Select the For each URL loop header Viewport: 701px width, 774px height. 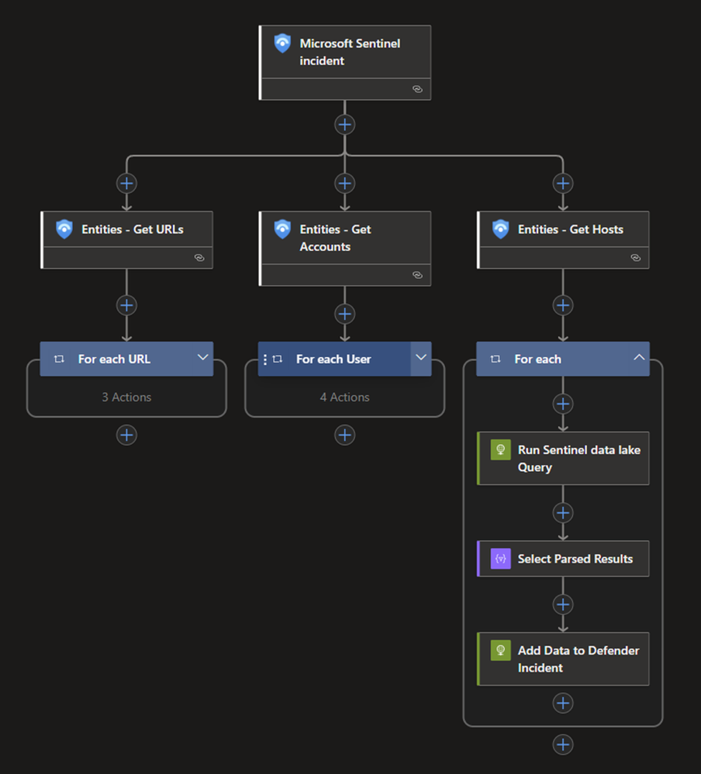[x=126, y=359]
